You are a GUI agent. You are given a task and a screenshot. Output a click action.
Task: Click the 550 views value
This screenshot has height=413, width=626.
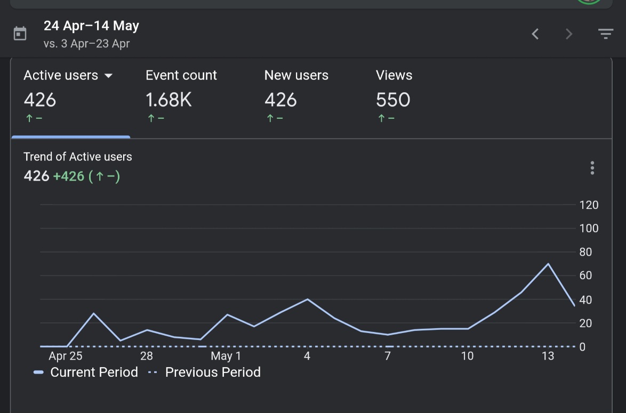[393, 100]
